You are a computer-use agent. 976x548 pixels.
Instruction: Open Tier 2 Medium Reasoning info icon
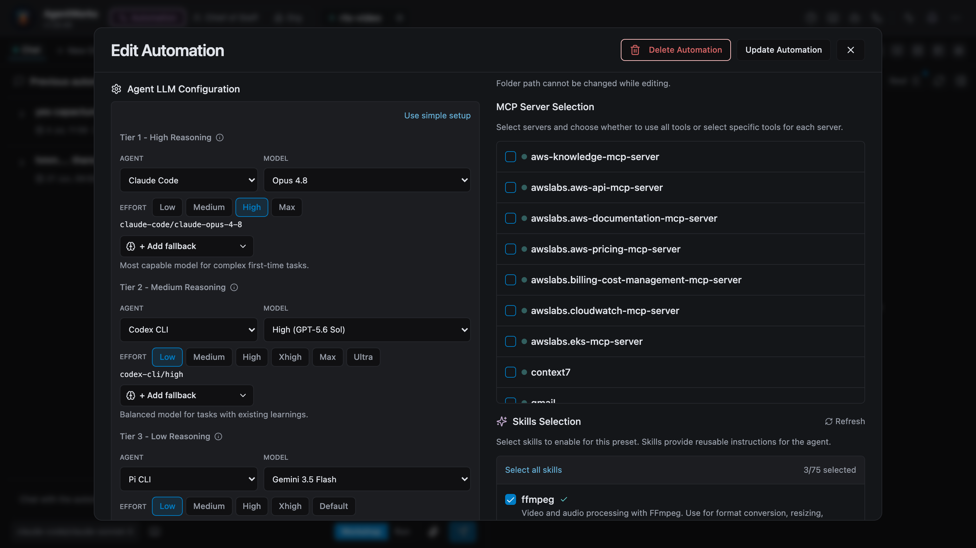(x=234, y=287)
